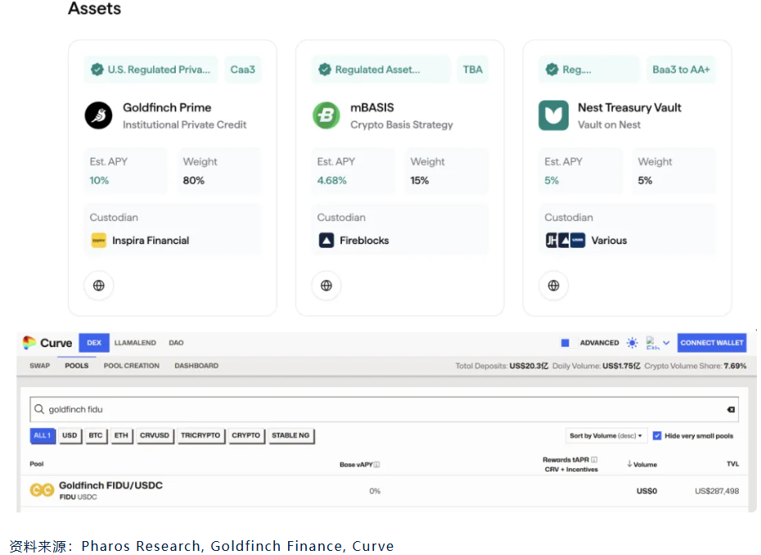Expand the network selector chevron

pyautogui.click(x=666, y=343)
